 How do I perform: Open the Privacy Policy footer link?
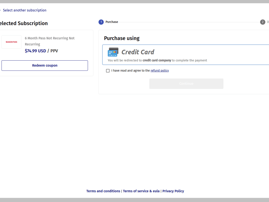point(173,191)
